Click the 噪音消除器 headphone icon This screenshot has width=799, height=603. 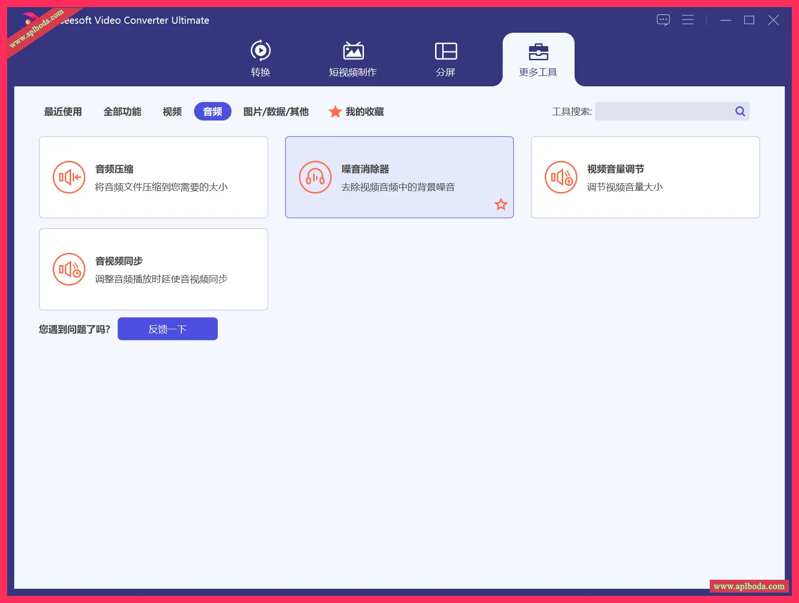[x=315, y=177]
